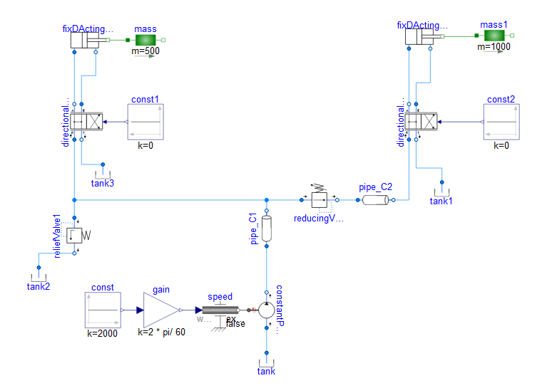
Task: Click the const1 block with k=0
Action: 145,122
